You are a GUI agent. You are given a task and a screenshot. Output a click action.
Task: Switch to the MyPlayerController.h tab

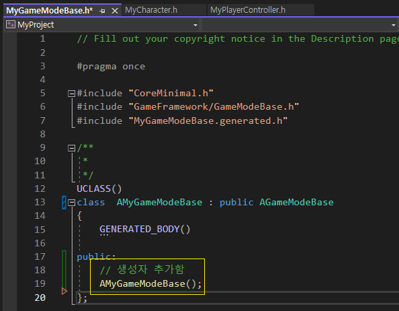click(x=248, y=10)
